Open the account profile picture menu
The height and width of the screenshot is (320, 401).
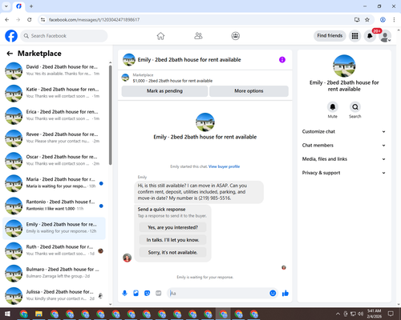385,36
